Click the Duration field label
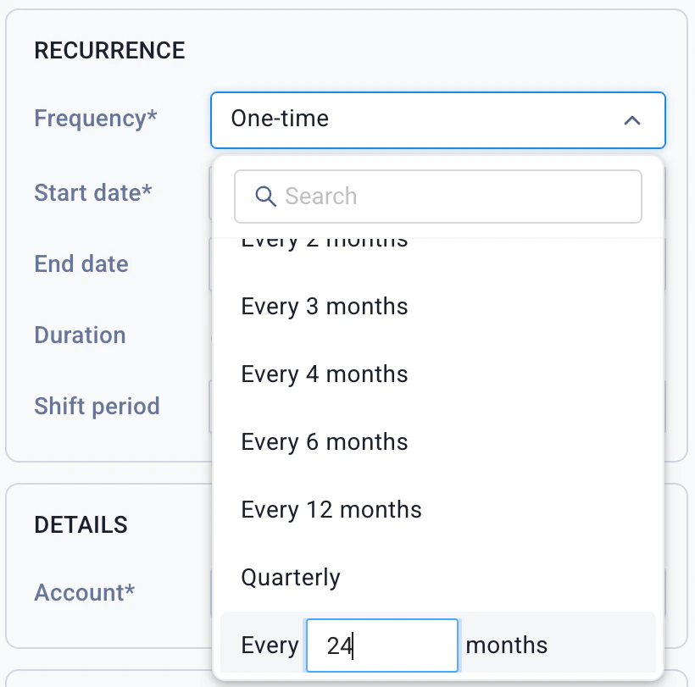Image resolution: width=695 pixels, height=687 pixels. pos(80,335)
